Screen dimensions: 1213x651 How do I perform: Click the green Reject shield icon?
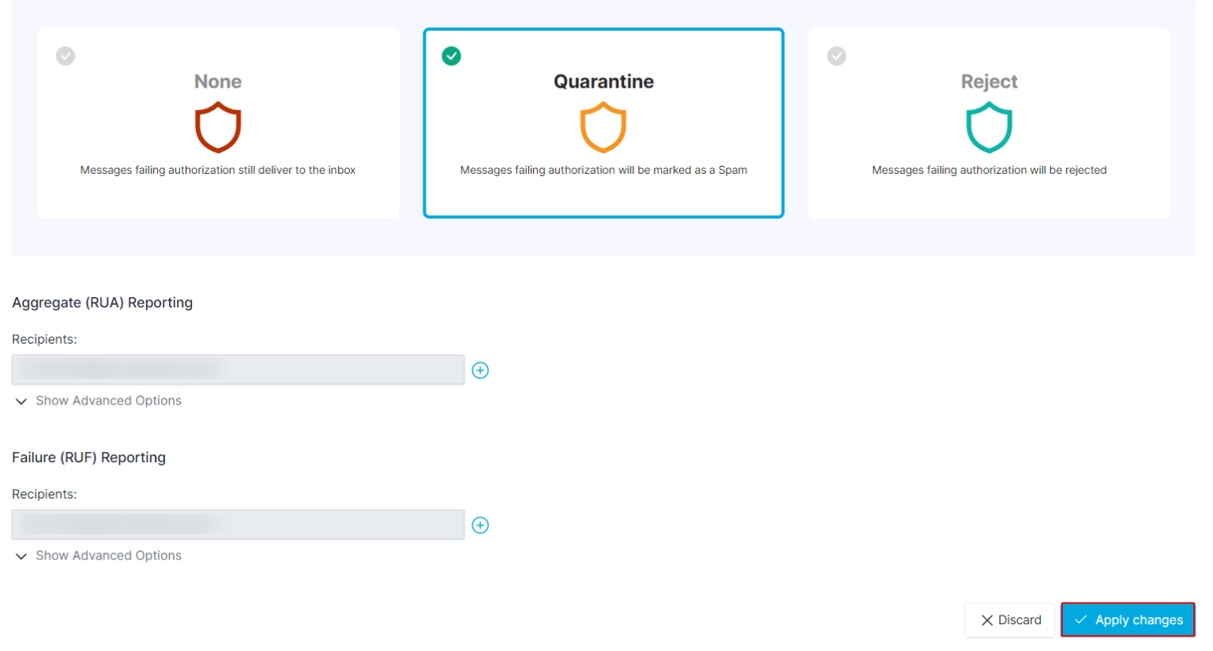point(988,126)
